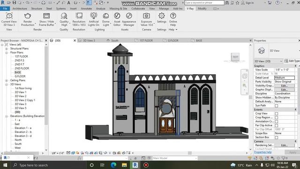
Task: Open the Architecture ribbon tab
Action: [20, 8]
